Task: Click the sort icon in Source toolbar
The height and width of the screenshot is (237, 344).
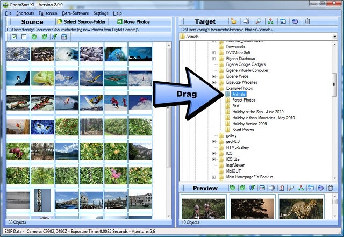Action: [x=54, y=37]
